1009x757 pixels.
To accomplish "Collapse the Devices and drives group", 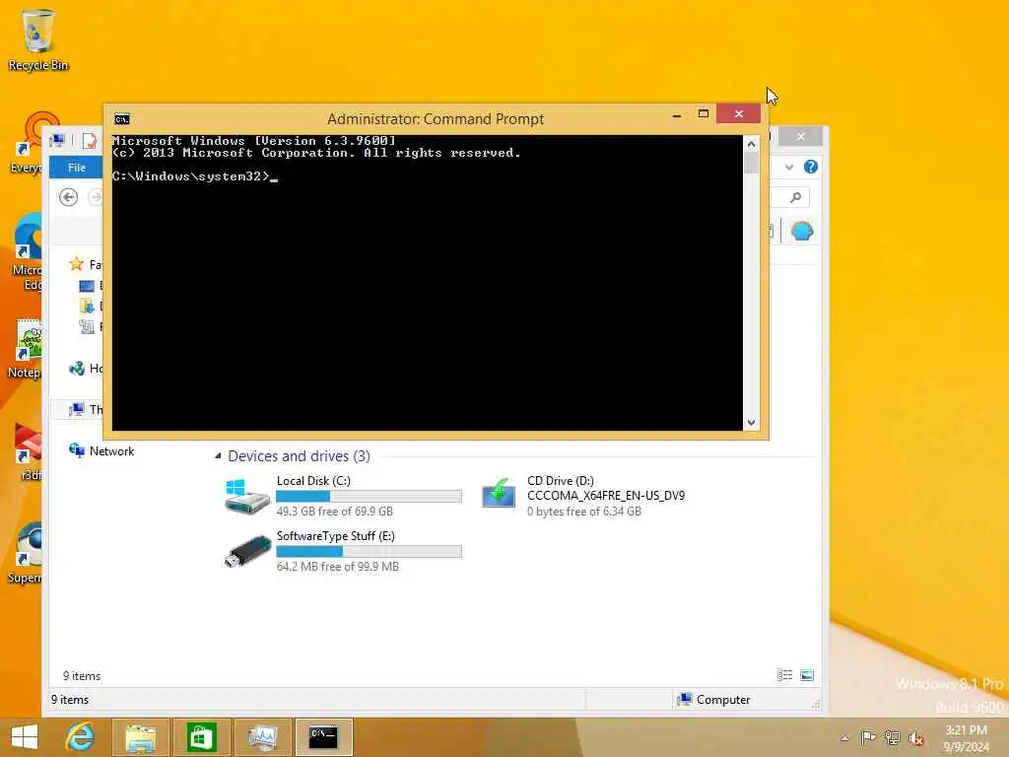I will [218, 455].
